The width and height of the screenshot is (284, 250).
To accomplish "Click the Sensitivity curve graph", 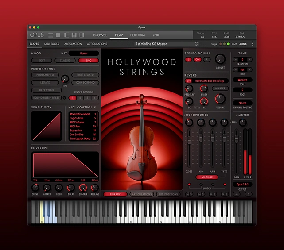I will (47, 126).
